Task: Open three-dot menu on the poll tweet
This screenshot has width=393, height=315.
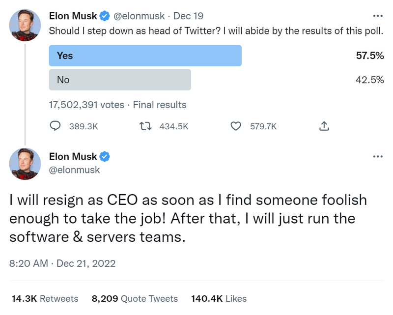Action: tap(378, 16)
